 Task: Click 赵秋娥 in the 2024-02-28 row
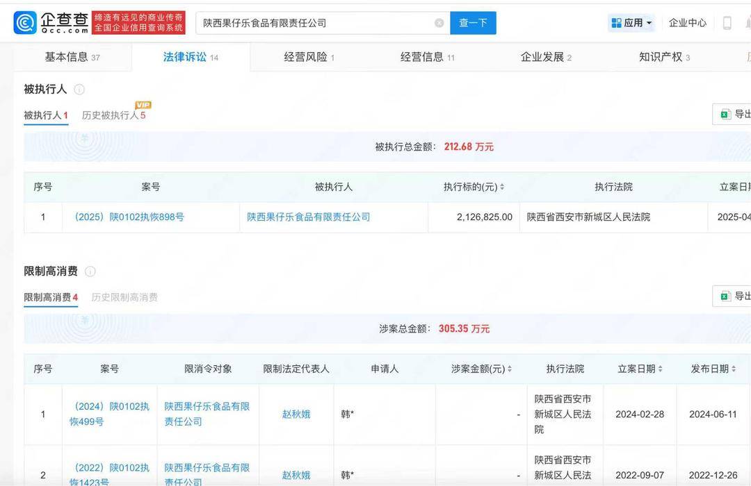296,414
